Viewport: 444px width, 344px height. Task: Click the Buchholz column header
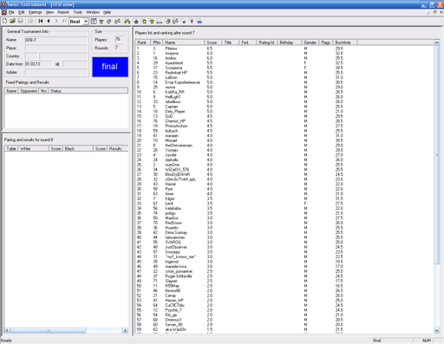pos(345,42)
